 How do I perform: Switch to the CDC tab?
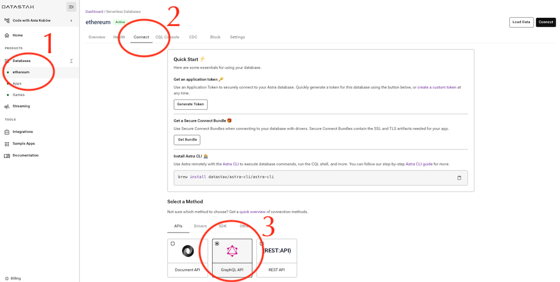(193, 37)
